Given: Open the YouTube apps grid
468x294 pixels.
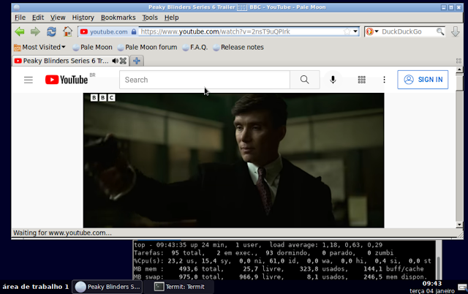Looking at the screenshot, I should point(362,80).
